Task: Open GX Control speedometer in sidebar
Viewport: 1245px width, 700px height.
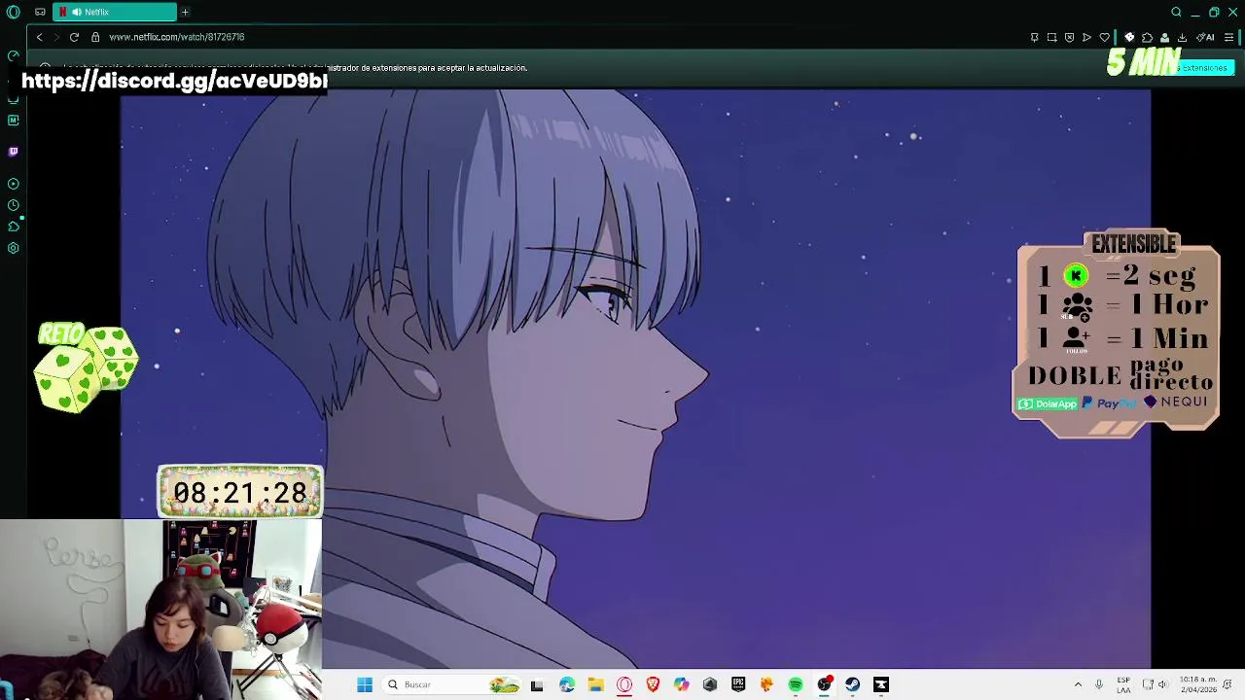Action: [x=13, y=55]
